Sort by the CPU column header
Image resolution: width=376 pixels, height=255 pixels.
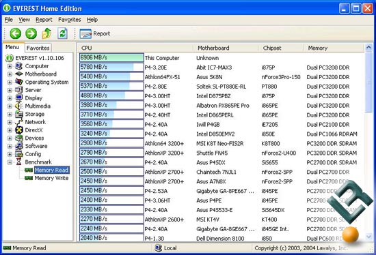(x=135, y=48)
